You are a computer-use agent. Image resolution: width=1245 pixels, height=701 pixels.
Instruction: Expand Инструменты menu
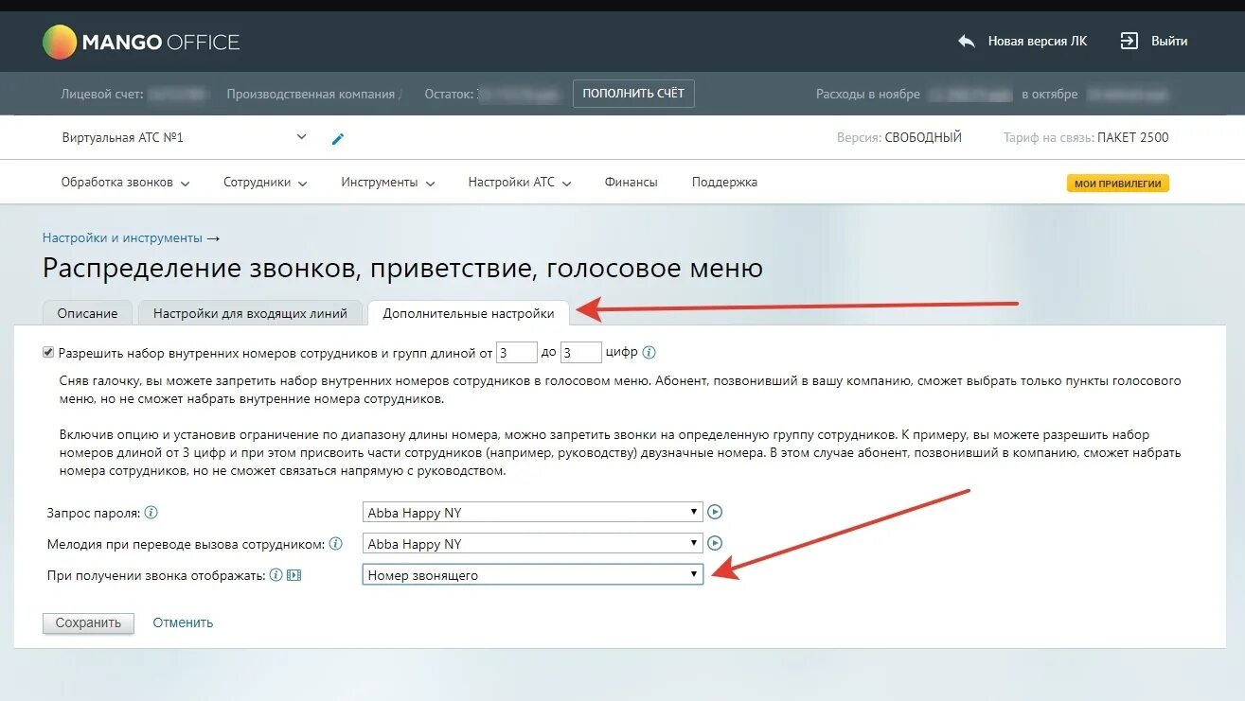(388, 183)
